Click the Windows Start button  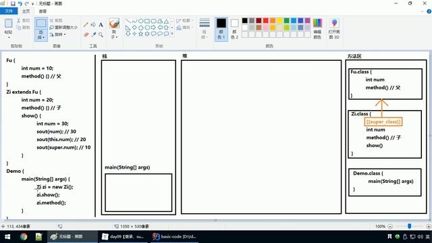[x=7, y=237]
